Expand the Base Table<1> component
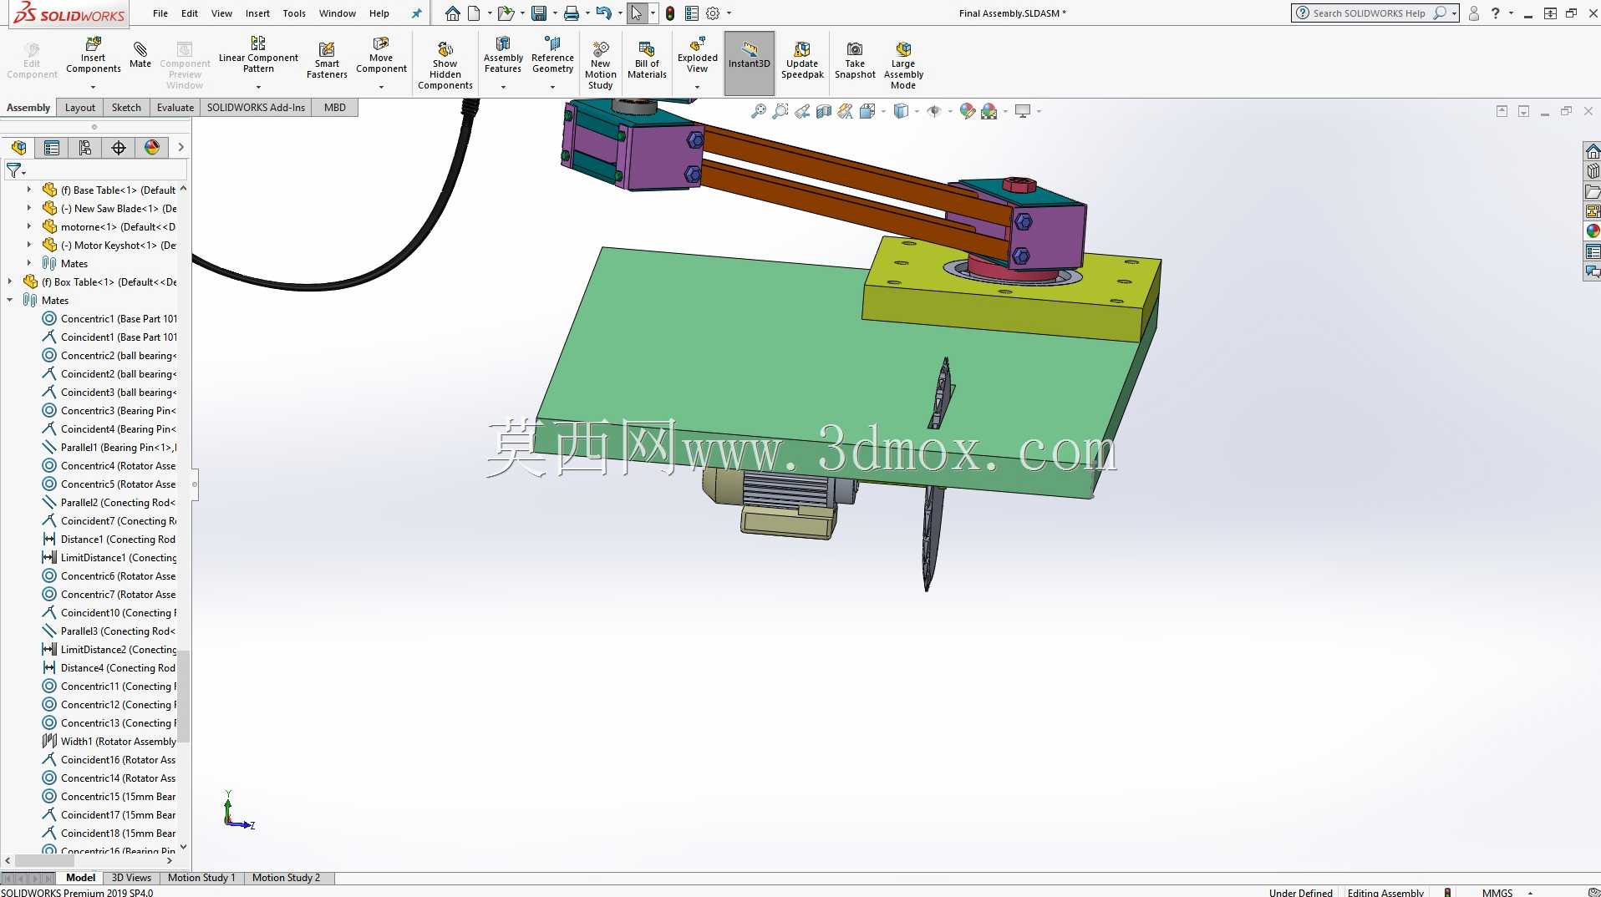This screenshot has width=1601, height=897. click(x=29, y=190)
